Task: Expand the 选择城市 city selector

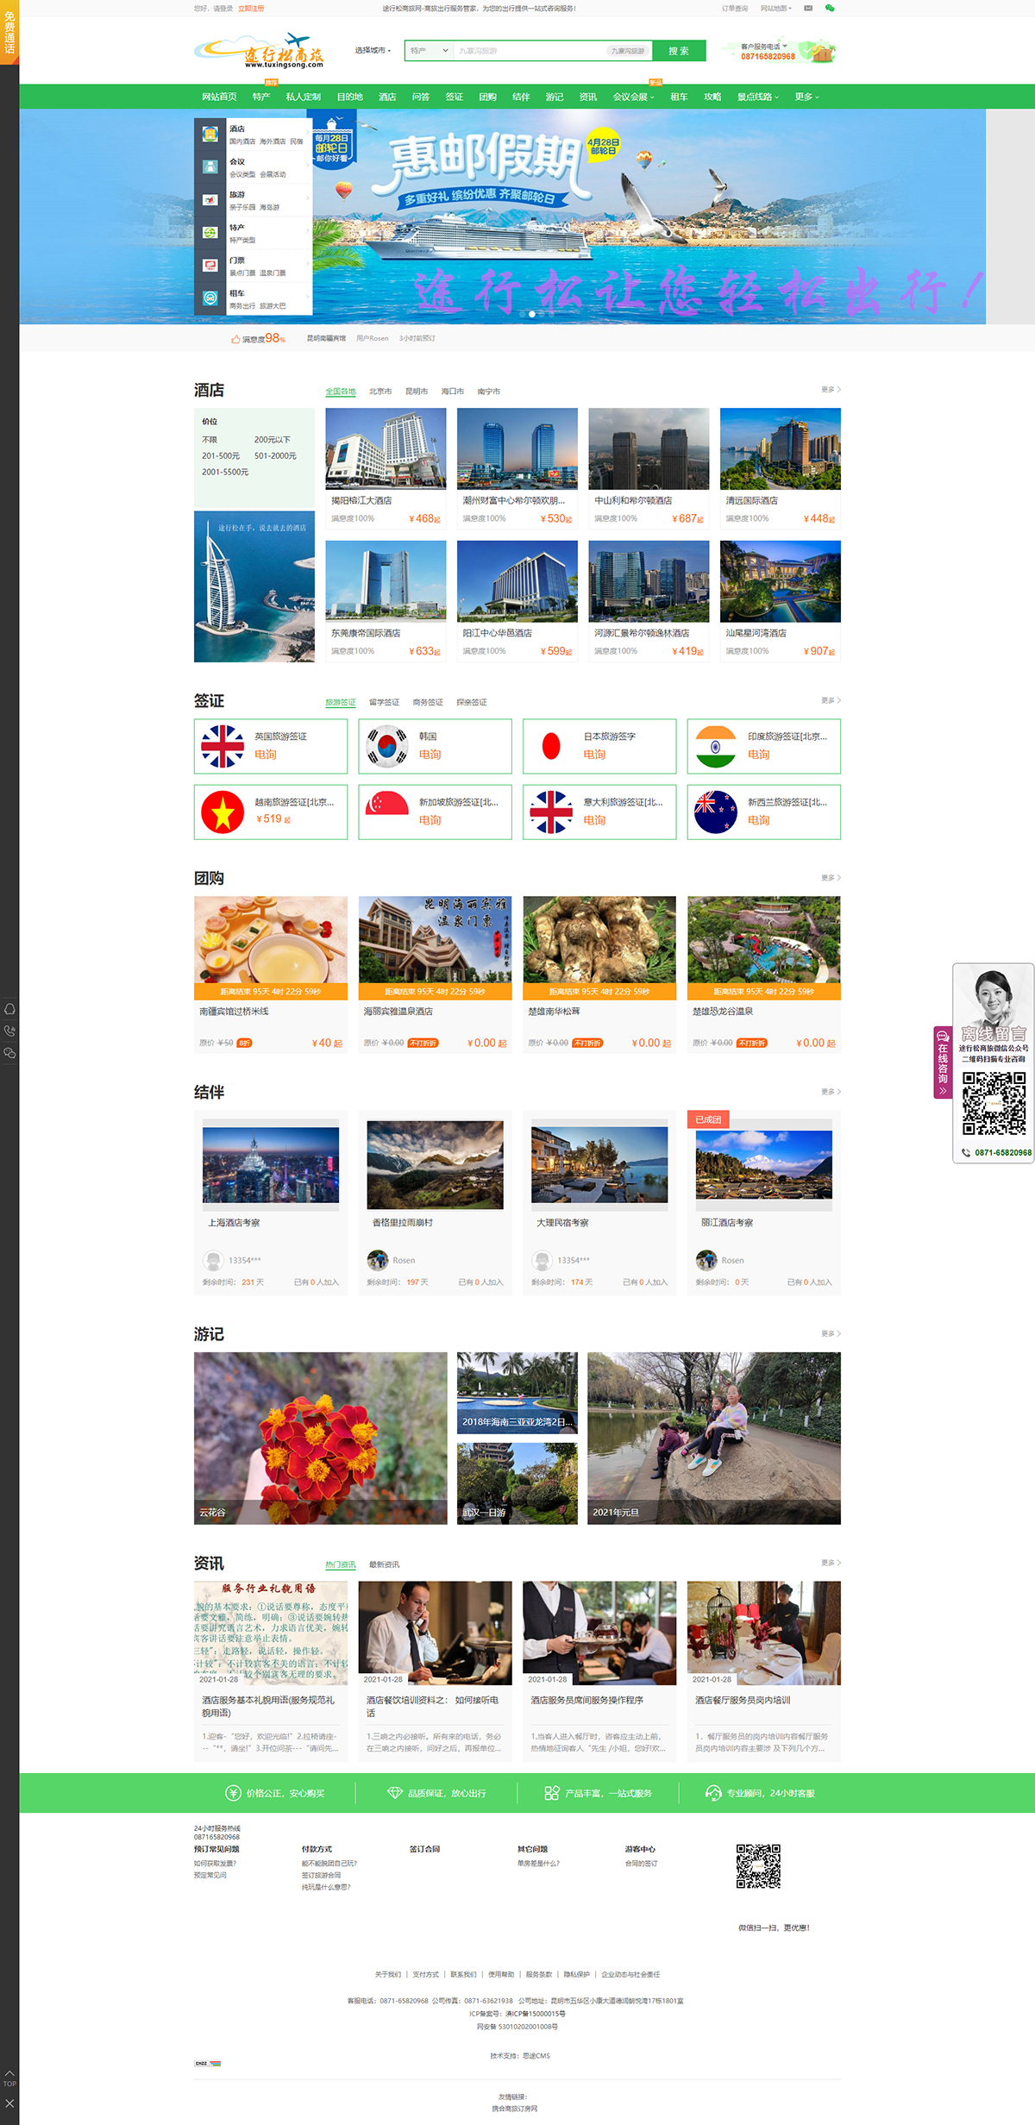Action: (373, 51)
